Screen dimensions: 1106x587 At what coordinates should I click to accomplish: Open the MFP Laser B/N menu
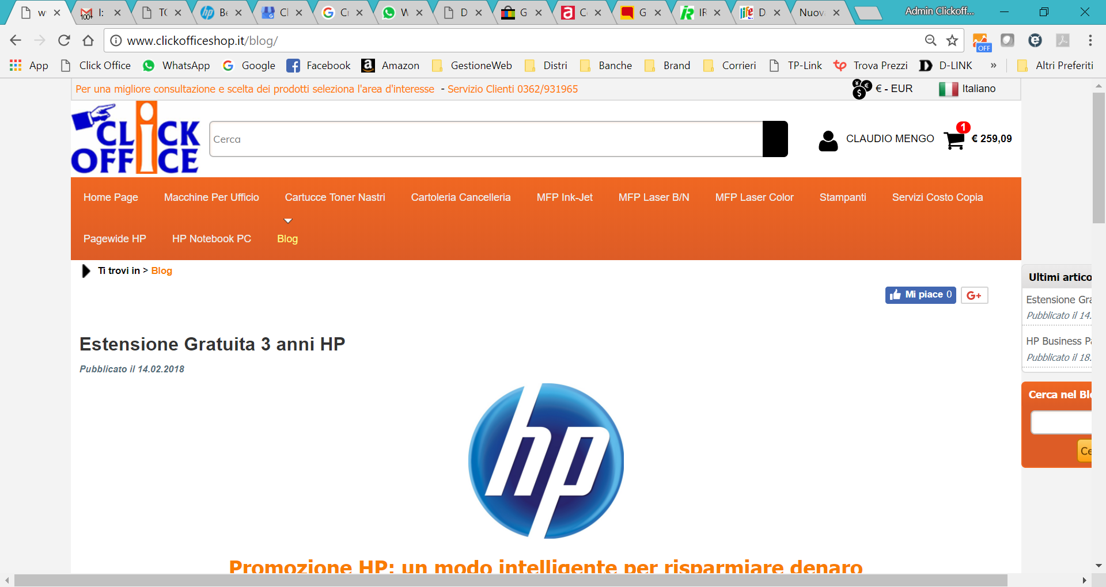pos(654,197)
